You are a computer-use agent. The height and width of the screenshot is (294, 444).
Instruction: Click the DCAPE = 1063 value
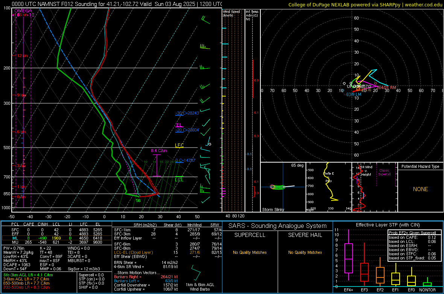(17, 265)
